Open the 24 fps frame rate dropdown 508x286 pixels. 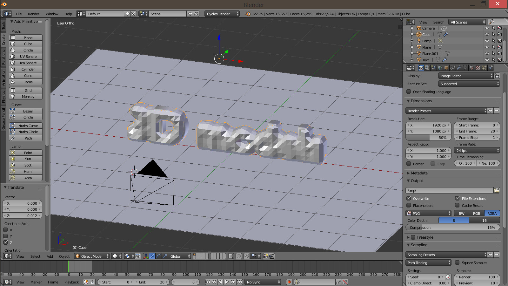(477, 150)
